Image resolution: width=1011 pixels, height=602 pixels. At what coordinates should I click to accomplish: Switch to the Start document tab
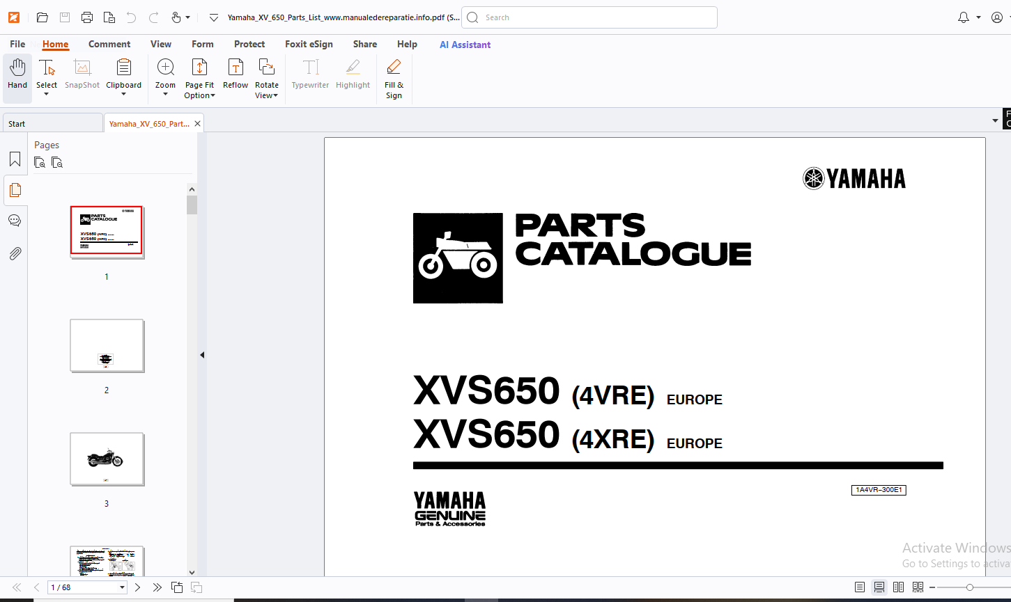(52, 123)
